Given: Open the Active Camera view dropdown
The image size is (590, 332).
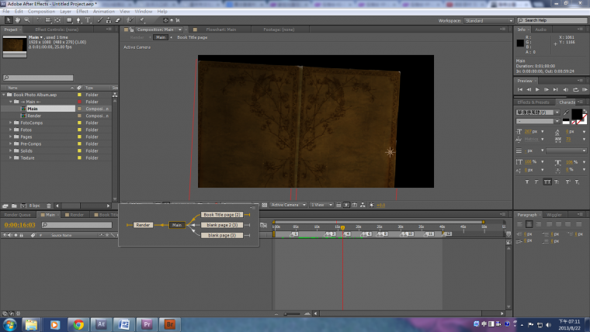Looking at the screenshot, I should [x=287, y=205].
